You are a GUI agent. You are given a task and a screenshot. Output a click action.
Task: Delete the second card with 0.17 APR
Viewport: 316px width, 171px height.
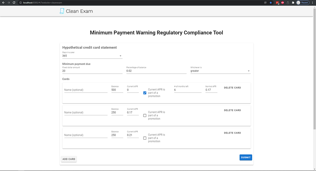coord(233,110)
